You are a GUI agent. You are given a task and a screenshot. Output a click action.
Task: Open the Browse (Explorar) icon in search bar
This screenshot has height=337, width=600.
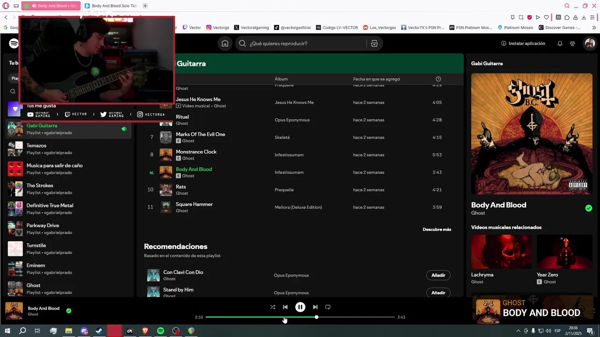[374, 44]
